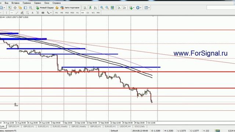Image resolution: width=235 pixels, height=132 pixels.
Task: Zoom in on the chart
Action: (102, 8)
